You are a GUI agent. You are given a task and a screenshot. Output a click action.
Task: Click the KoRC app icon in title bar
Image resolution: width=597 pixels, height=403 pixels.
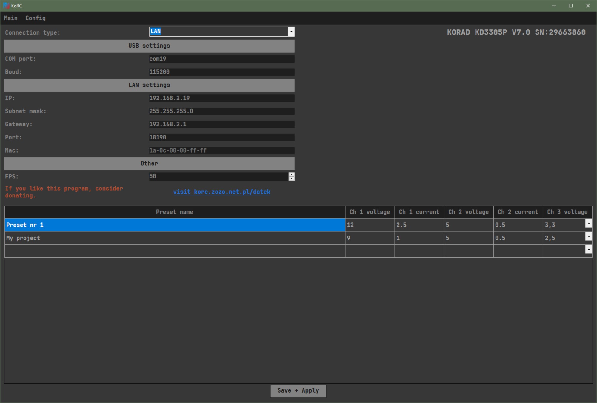coord(6,6)
